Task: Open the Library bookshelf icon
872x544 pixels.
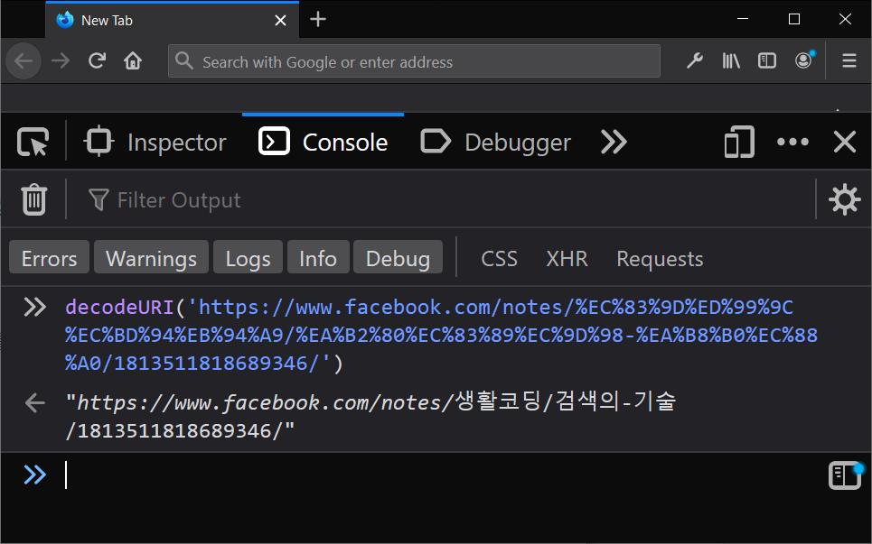Action: tap(731, 60)
